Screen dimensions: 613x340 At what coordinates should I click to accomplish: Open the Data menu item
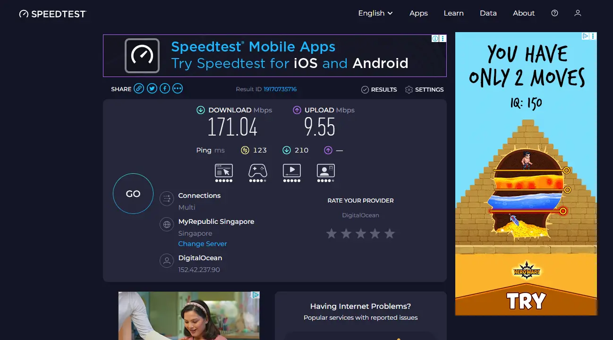point(488,13)
